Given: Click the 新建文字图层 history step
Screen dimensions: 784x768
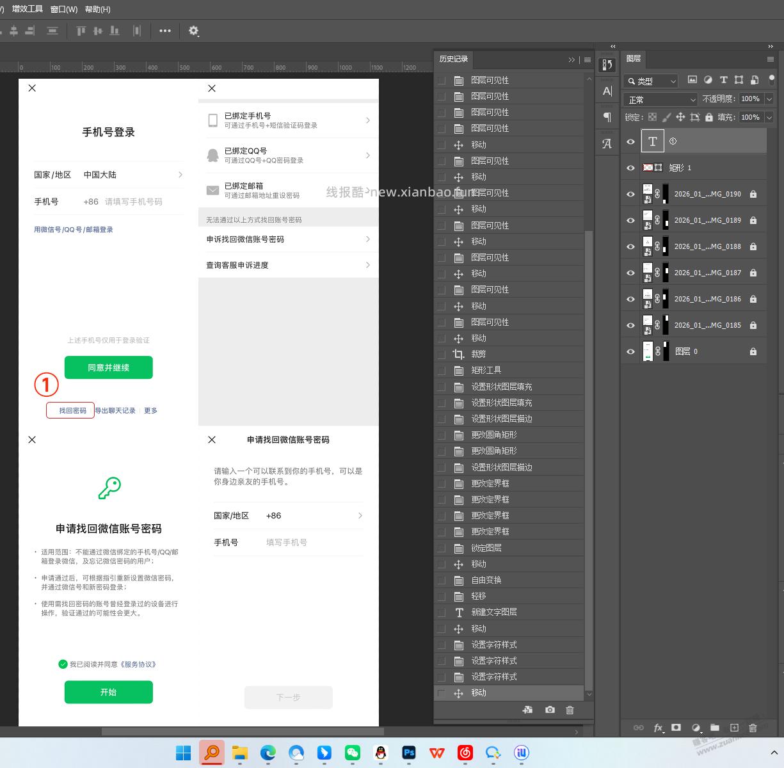Looking at the screenshot, I should (x=493, y=612).
